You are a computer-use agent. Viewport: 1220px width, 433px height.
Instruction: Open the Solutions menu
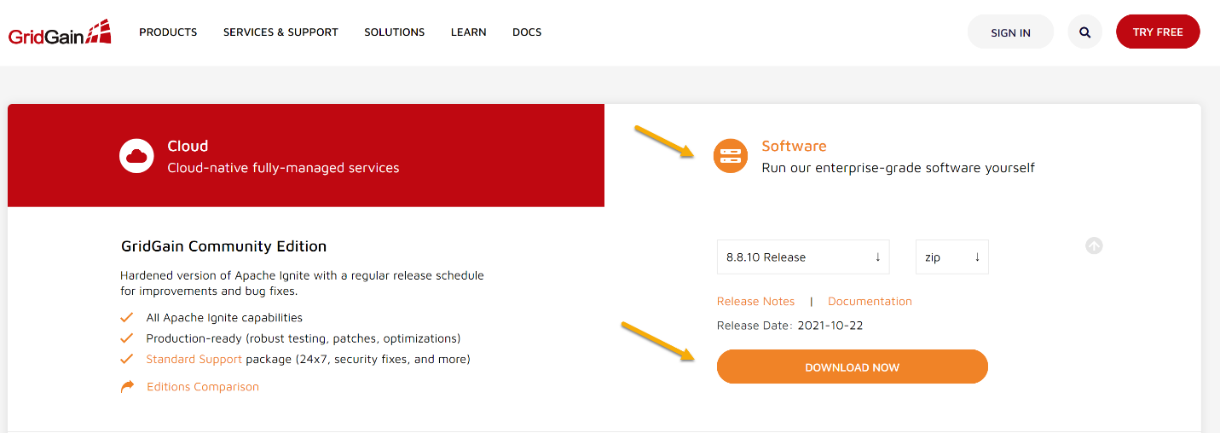pos(395,32)
